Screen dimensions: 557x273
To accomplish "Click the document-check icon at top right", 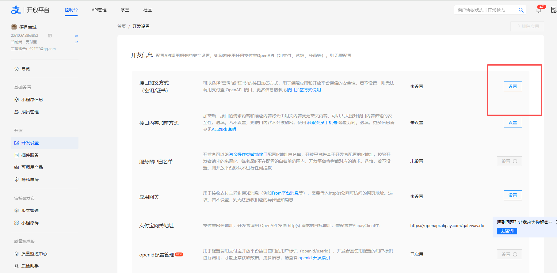I will pos(553,10).
